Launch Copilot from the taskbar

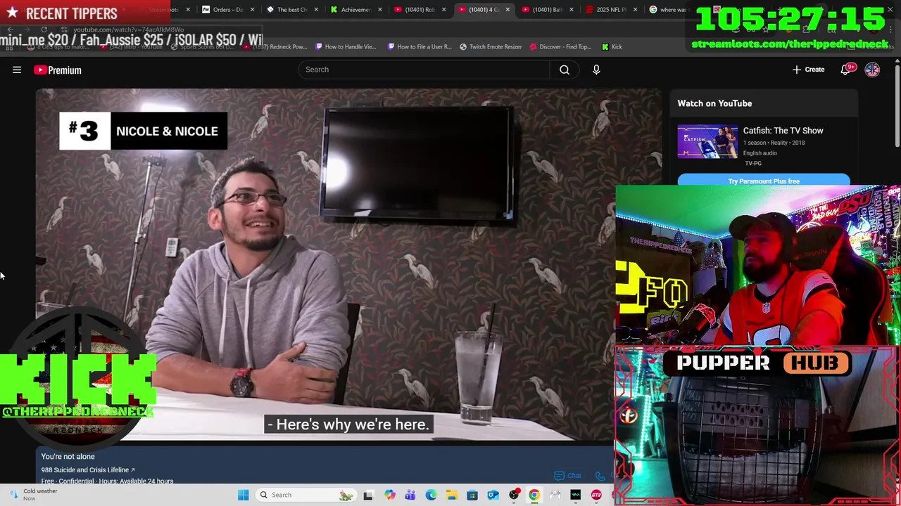[x=390, y=495]
